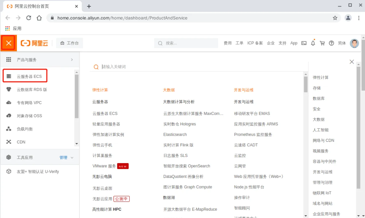Open the shopping cart
Image resolution: width=365 pixels, height=218 pixels.
tap(322, 43)
